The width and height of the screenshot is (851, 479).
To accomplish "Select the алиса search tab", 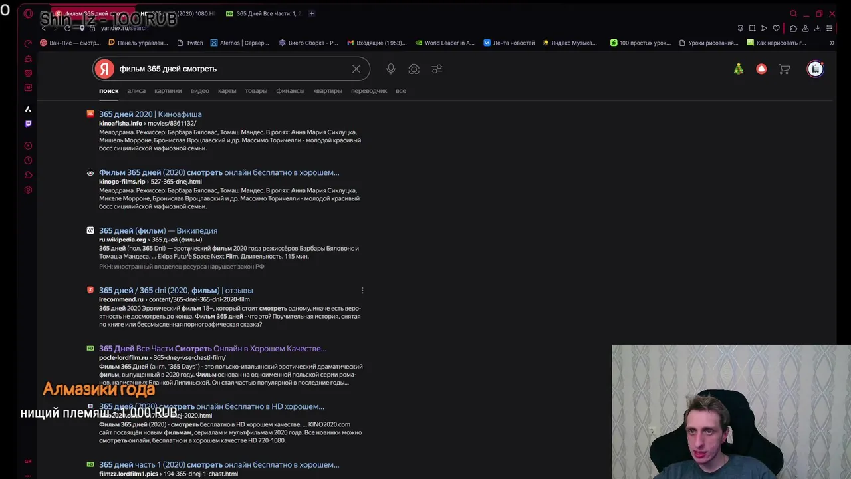I will tap(136, 90).
